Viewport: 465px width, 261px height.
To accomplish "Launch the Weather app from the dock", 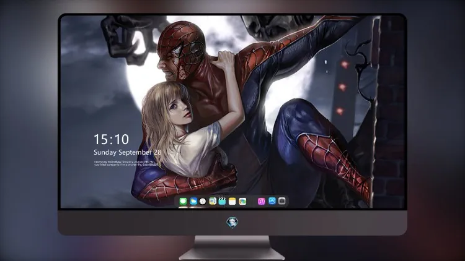I will point(193,201).
